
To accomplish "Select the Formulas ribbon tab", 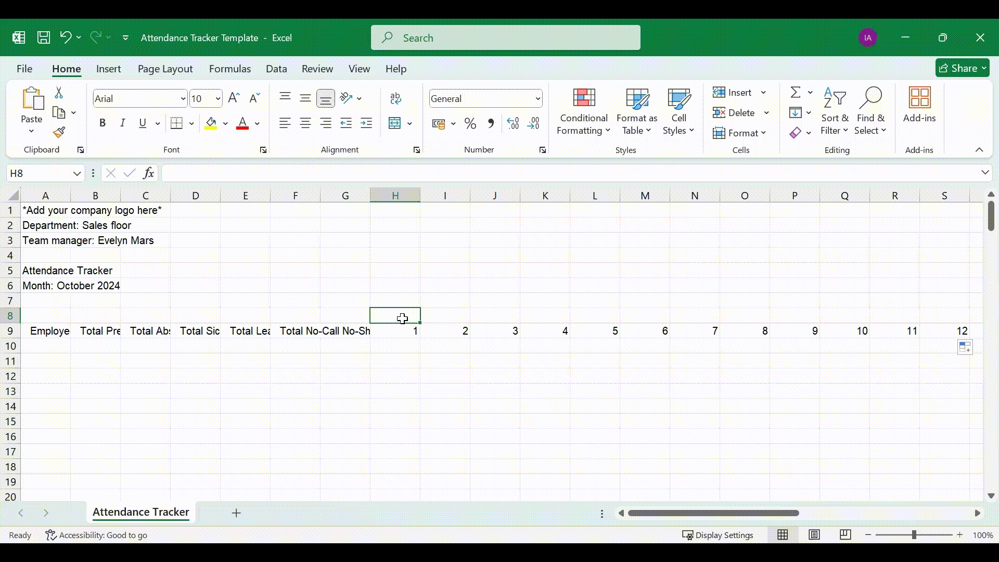I will (230, 69).
